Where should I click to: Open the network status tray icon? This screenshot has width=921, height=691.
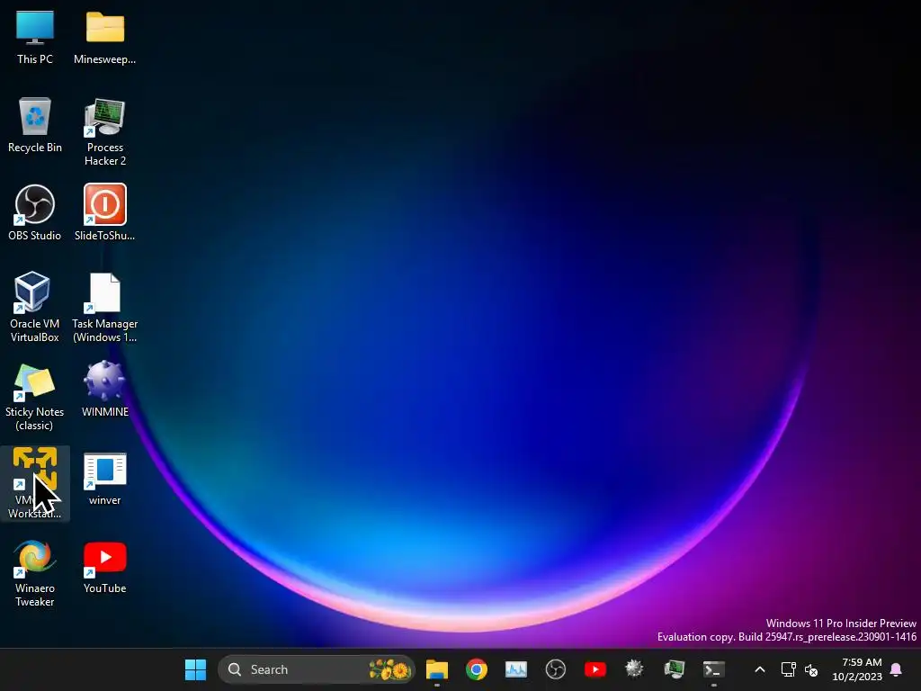pyautogui.click(x=788, y=669)
